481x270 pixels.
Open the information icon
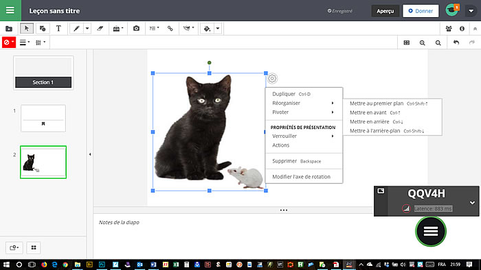[x=462, y=28]
